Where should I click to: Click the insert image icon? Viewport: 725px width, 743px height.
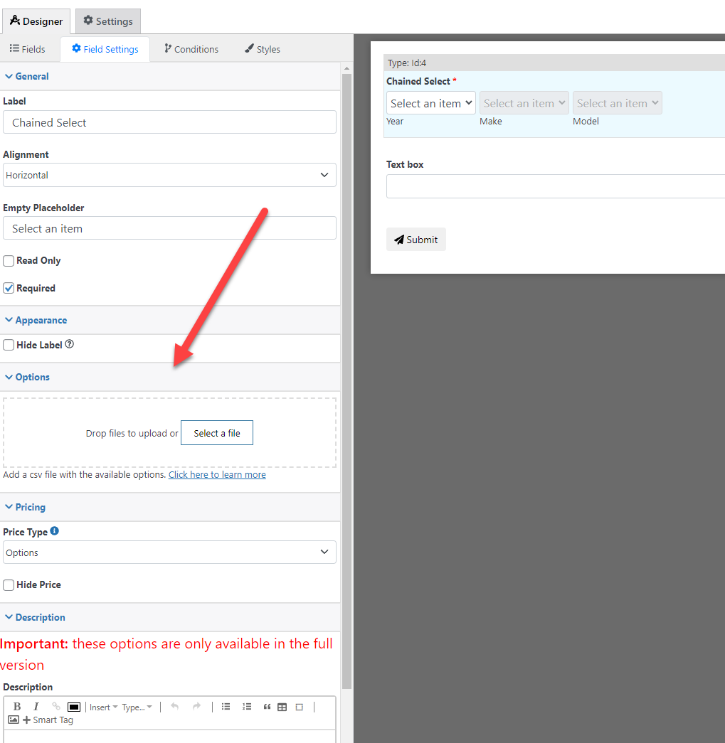pos(14,720)
